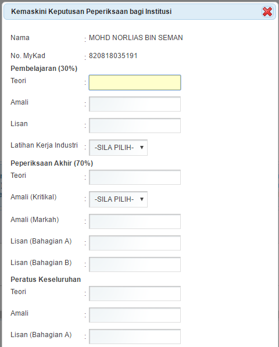Select Peperiksaan Akhir Lisan (Bahagian A) field
Viewport: 279px width, 347px height.
pyautogui.click(x=135, y=243)
